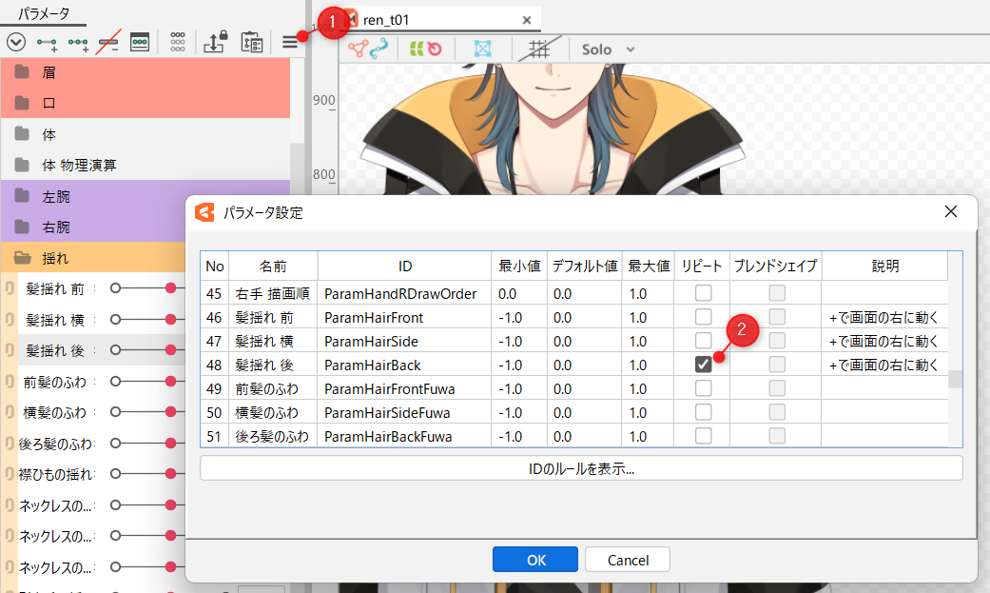Click min value 0.0 of row 45
Screen dimensions: 990x593
(x=519, y=293)
